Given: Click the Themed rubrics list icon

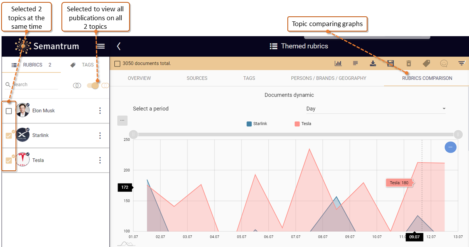Looking at the screenshot, I should pyautogui.click(x=273, y=46).
